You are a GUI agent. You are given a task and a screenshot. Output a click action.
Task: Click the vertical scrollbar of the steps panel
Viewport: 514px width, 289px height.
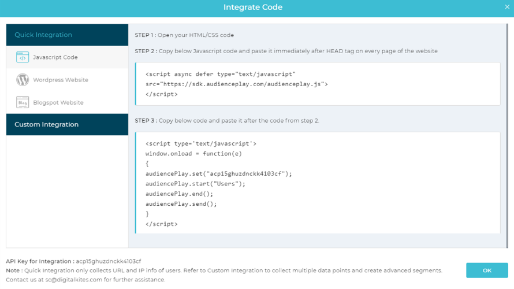[x=507, y=136]
